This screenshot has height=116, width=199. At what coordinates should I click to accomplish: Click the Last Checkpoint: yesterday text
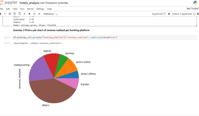click(x=54, y=3)
